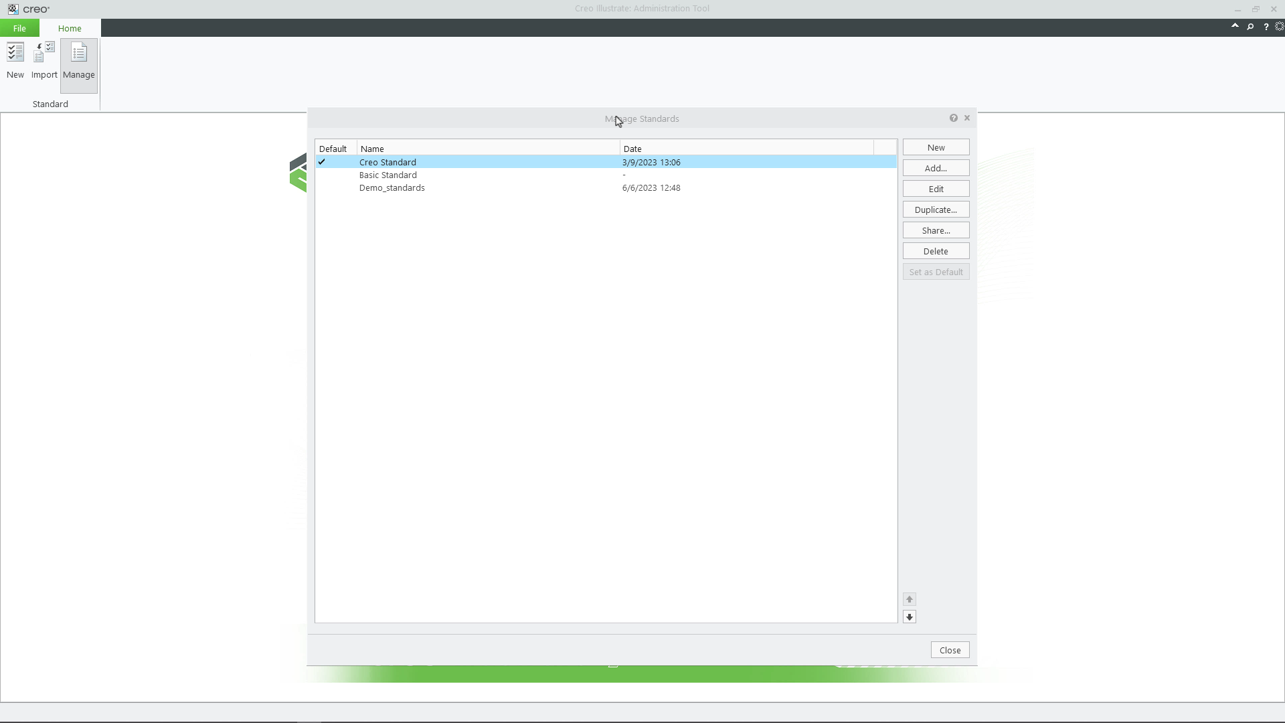
Task: Open the File menu
Action: pos(19,27)
